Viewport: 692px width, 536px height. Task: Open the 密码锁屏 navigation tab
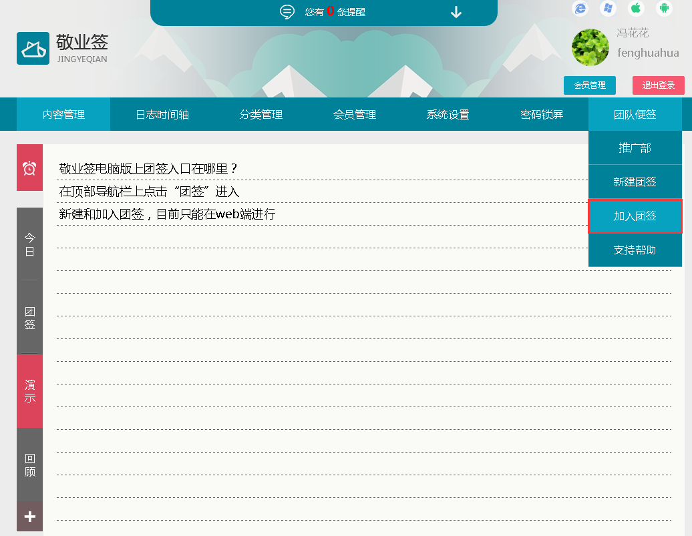tap(542, 114)
